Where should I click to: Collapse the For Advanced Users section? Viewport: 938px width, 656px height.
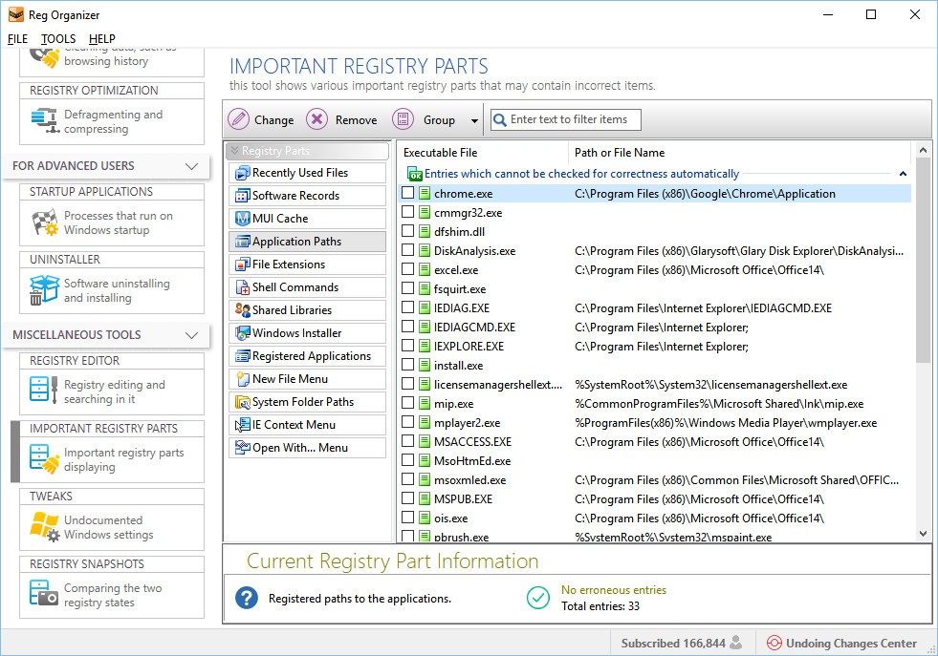[191, 166]
